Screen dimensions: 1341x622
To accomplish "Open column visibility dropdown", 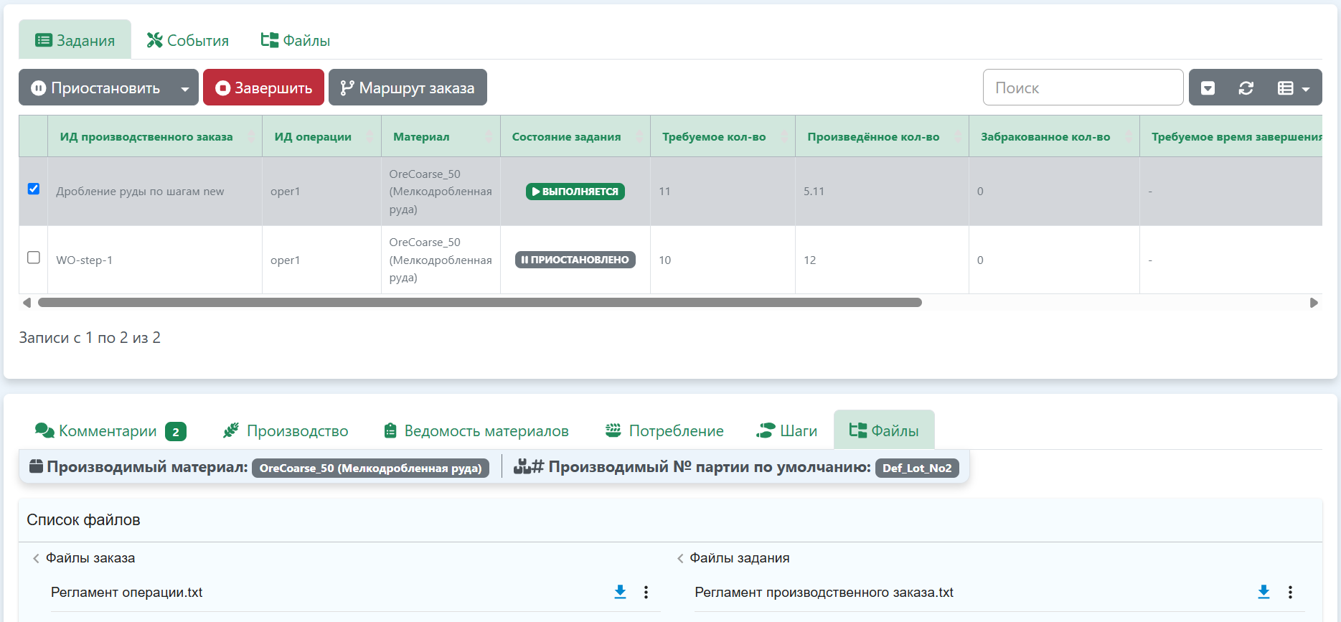I will click(x=1293, y=88).
